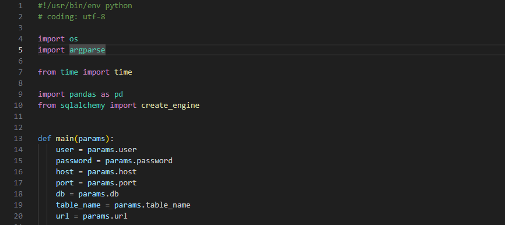Click the highlighted 'argparse' module name
Image resolution: width=505 pixels, height=225 pixels.
click(x=87, y=50)
